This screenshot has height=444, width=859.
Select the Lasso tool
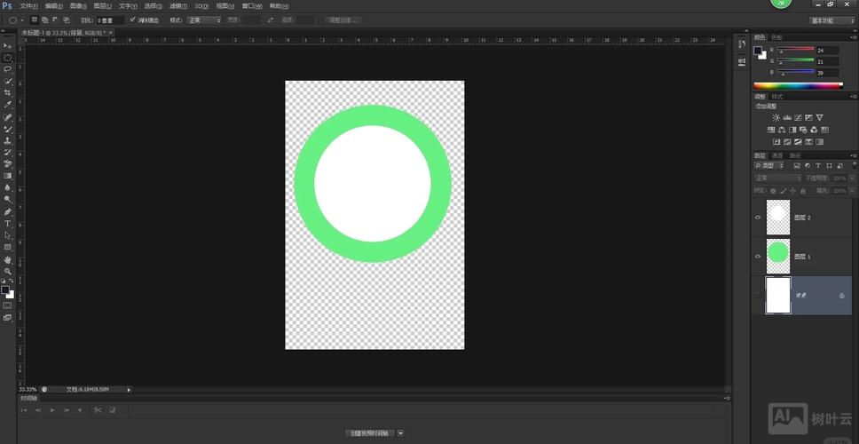[8, 69]
